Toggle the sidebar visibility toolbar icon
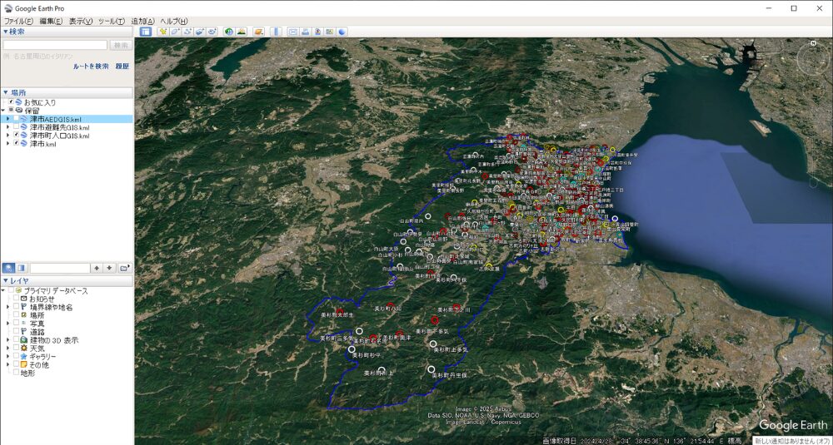 click(x=146, y=32)
